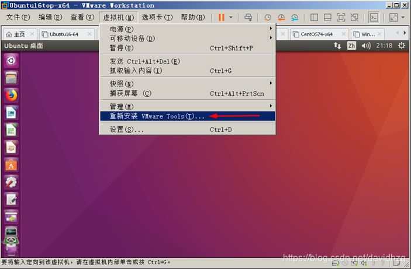The image size is (411, 269).
Task: Launch Firefox from the Ubuntu launcher
Action: pyautogui.click(x=11, y=95)
